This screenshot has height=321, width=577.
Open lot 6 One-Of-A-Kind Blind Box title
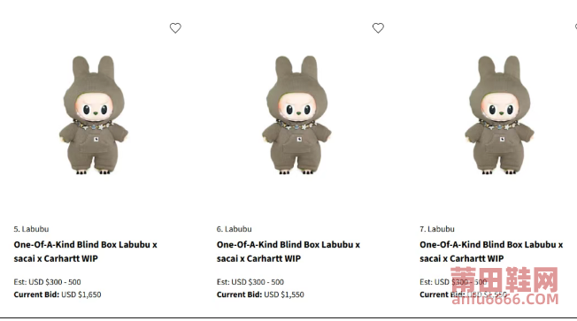[x=288, y=251]
